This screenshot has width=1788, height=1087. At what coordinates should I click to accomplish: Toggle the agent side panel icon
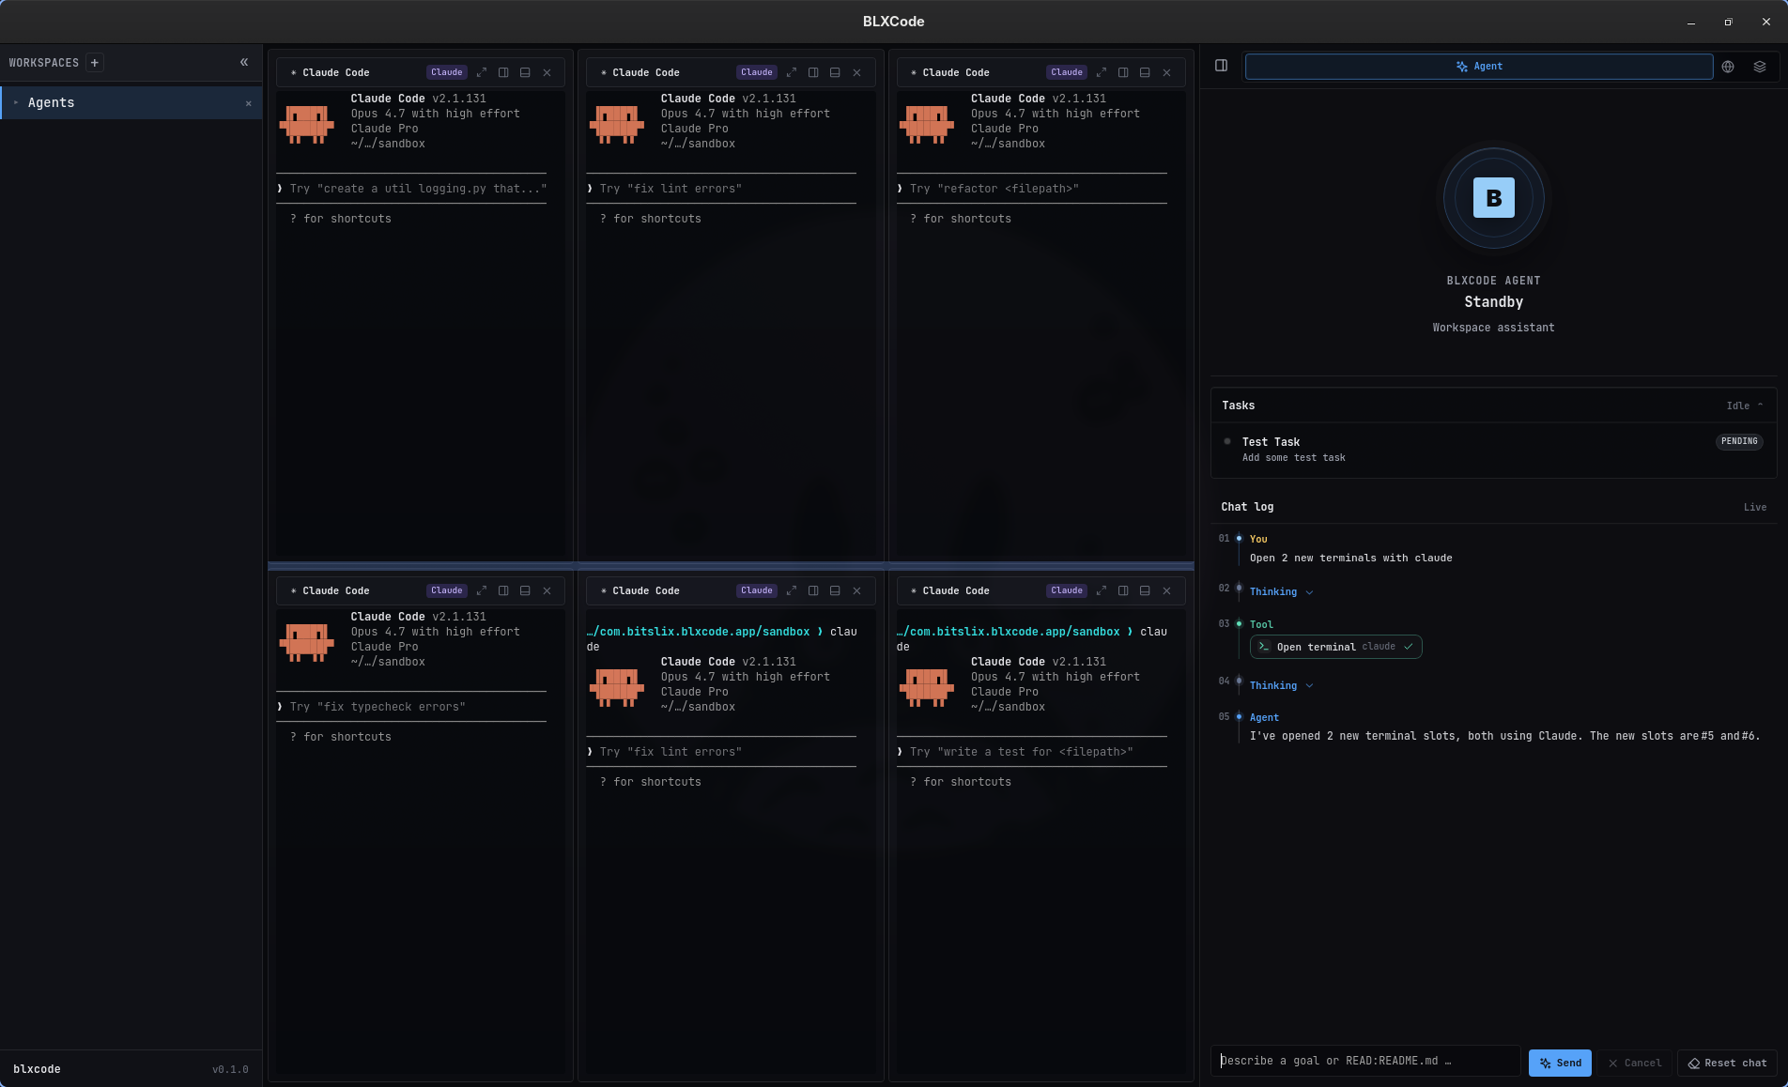click(1221, 66)
